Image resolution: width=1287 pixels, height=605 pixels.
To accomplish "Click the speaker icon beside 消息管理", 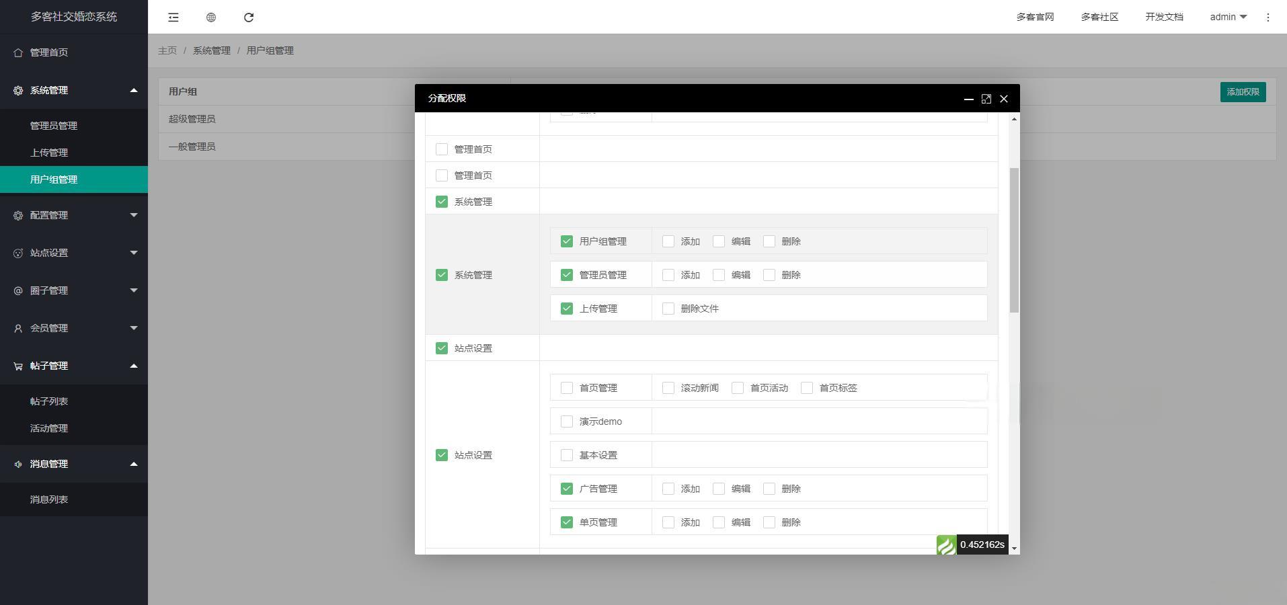I will pos(18,464).
